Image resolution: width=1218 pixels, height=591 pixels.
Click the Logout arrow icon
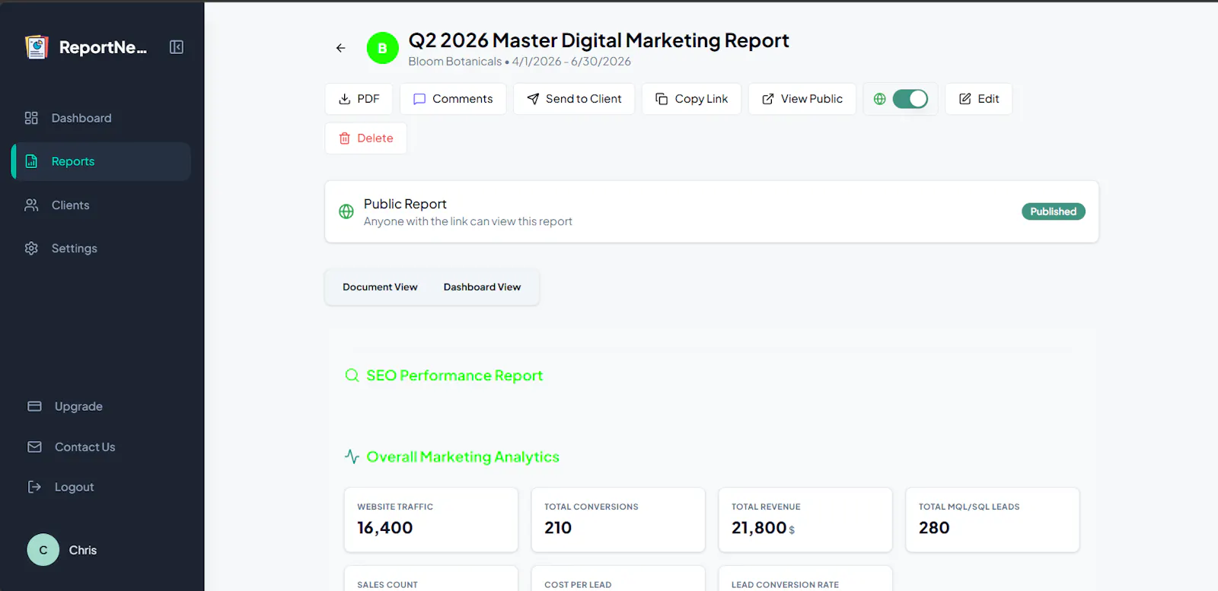pyautogui.click(x=34, y=487)
